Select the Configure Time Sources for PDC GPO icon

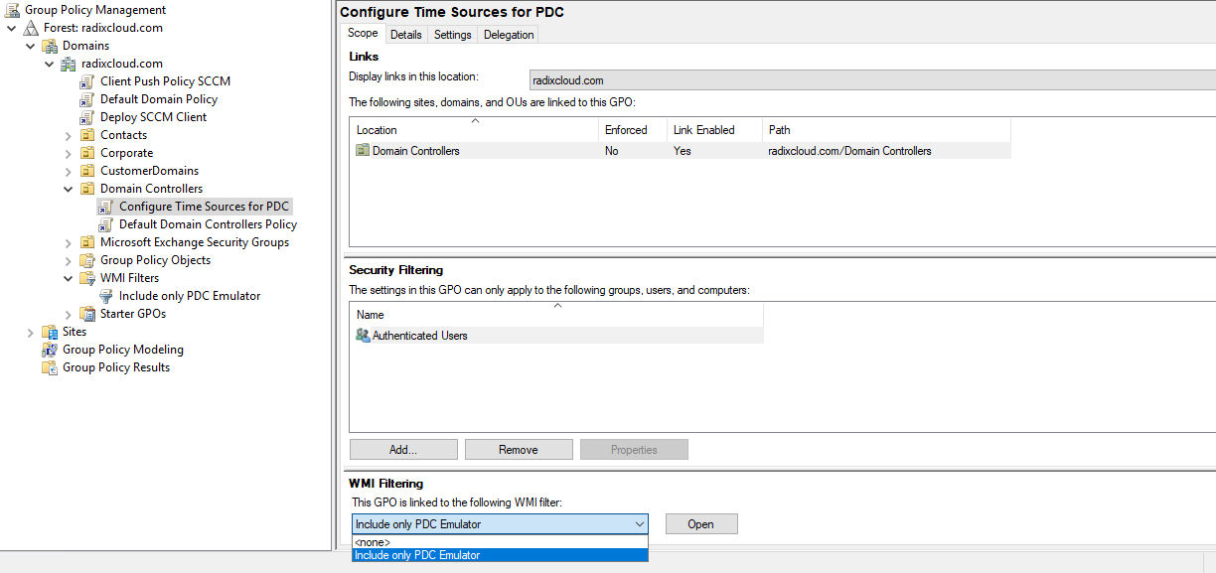[x=106, y=206]
